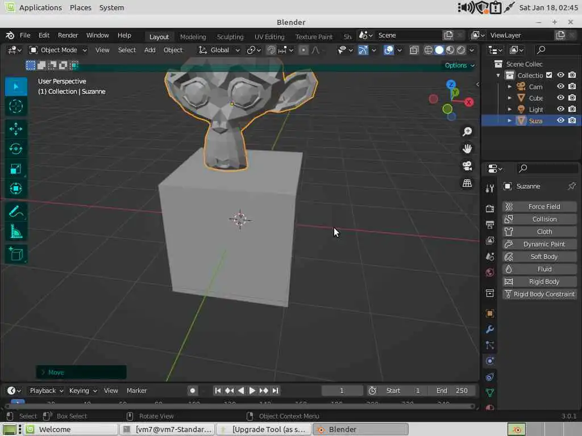Enable Fluid physics
This screenshot has height=436, width=582.
pos(539,269)
